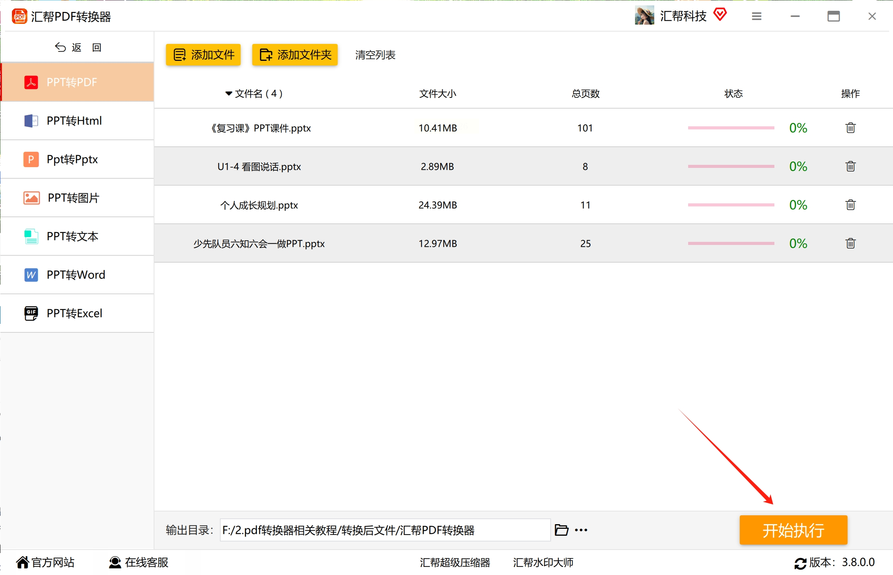Viewport: 893px width, 575px height.
Task: Remove U1-4 看图说话.pptx using its trash icon
Action: [x=850, y=166]
